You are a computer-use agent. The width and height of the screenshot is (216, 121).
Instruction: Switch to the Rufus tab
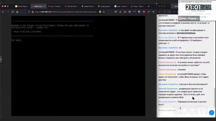pyautogui.click(x=137, y=6)
